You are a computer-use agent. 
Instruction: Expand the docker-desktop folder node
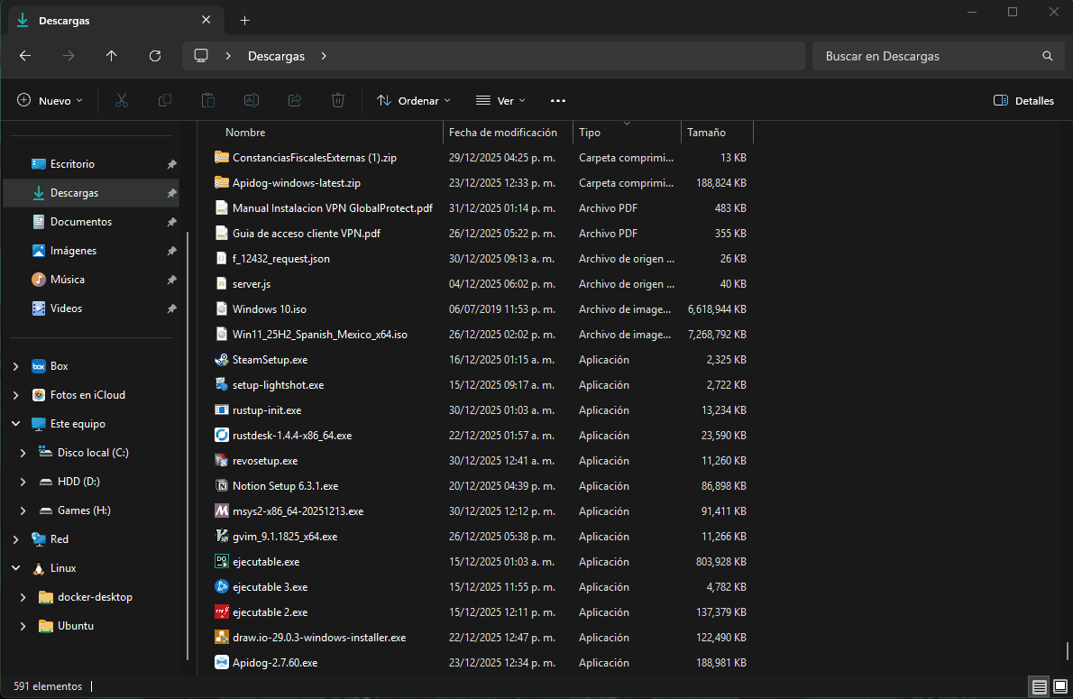(x=23, y=597)
